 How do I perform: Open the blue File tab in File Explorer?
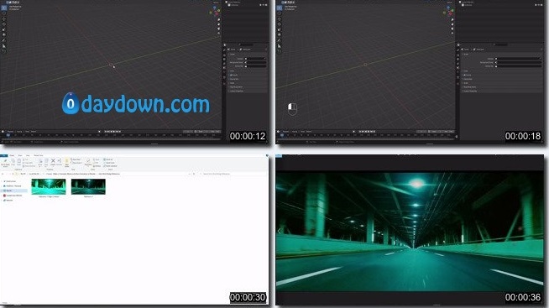click(x=3, y=155)
